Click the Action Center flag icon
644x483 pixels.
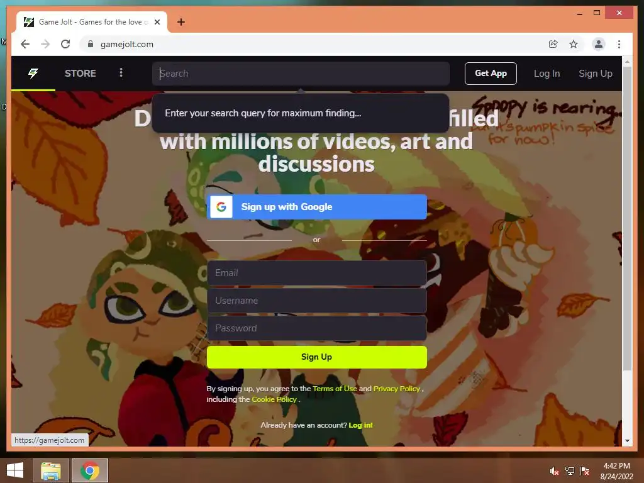click(585, 471)
